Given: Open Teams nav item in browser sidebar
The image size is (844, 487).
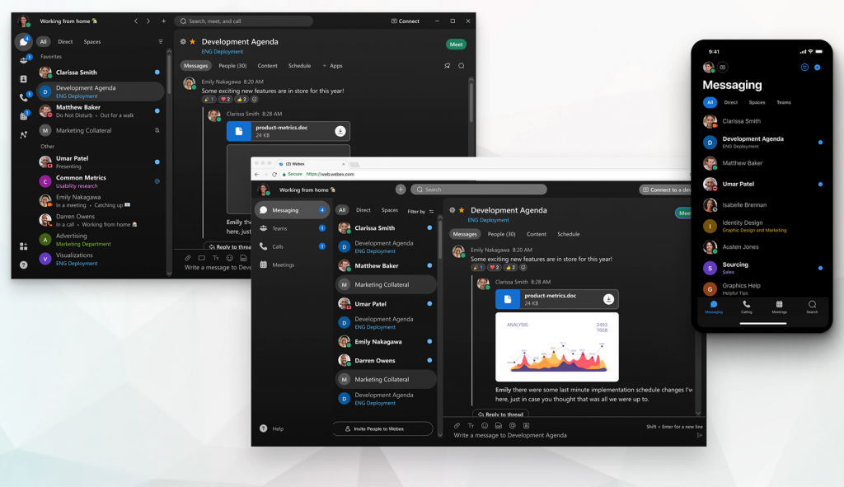Looking at the screenshot, I should coord(293,228).
